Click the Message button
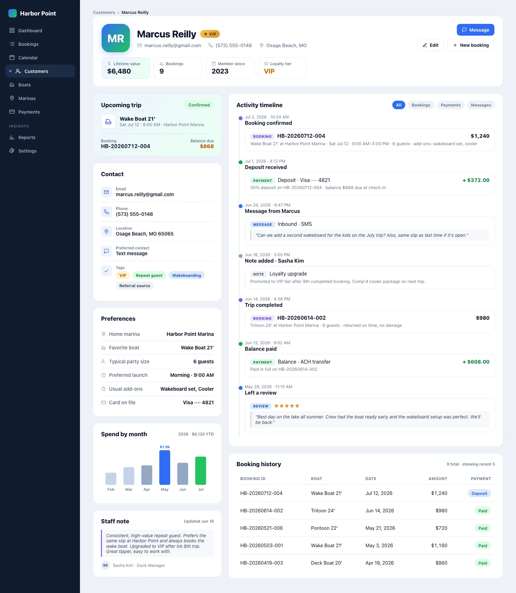 [x=475, y=30]
